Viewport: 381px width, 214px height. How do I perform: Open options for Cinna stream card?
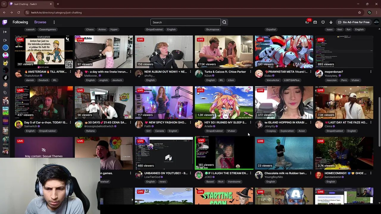371,122
